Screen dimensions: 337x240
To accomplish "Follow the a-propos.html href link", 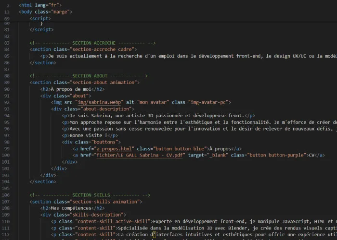I will pos(114,149).
